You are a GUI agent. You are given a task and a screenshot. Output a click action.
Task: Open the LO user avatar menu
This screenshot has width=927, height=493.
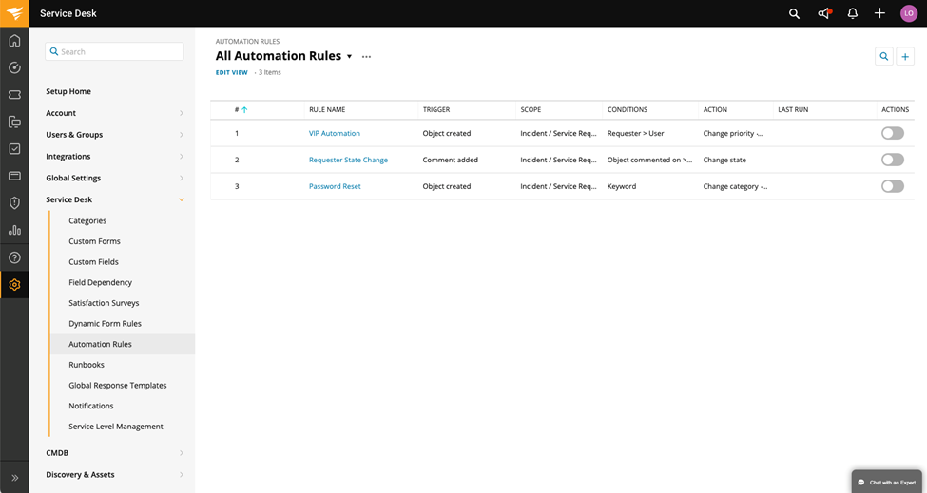(909, 13)
